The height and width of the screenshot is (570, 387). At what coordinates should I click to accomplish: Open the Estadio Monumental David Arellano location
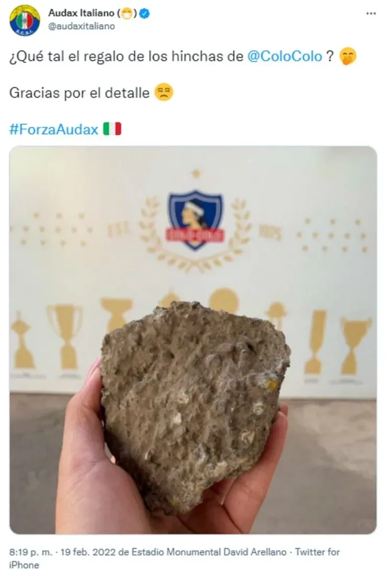tap(209, 552)
